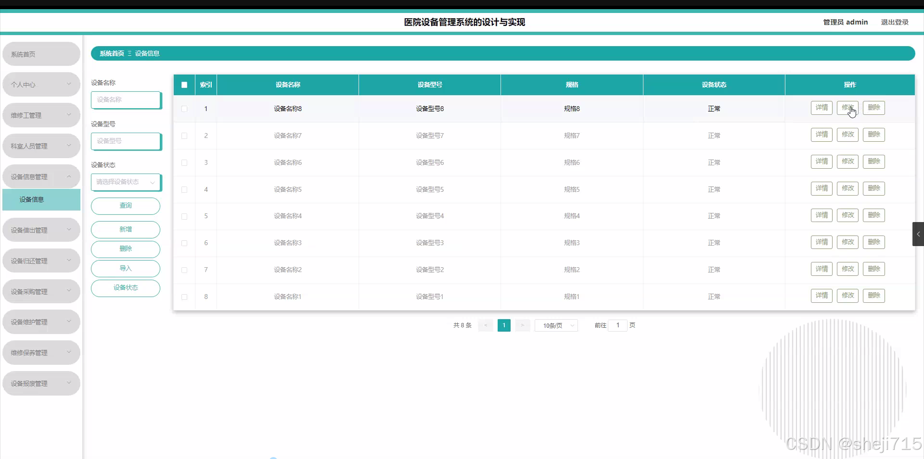Click 修改 on the 设备名称8 row

pos(847,108)
